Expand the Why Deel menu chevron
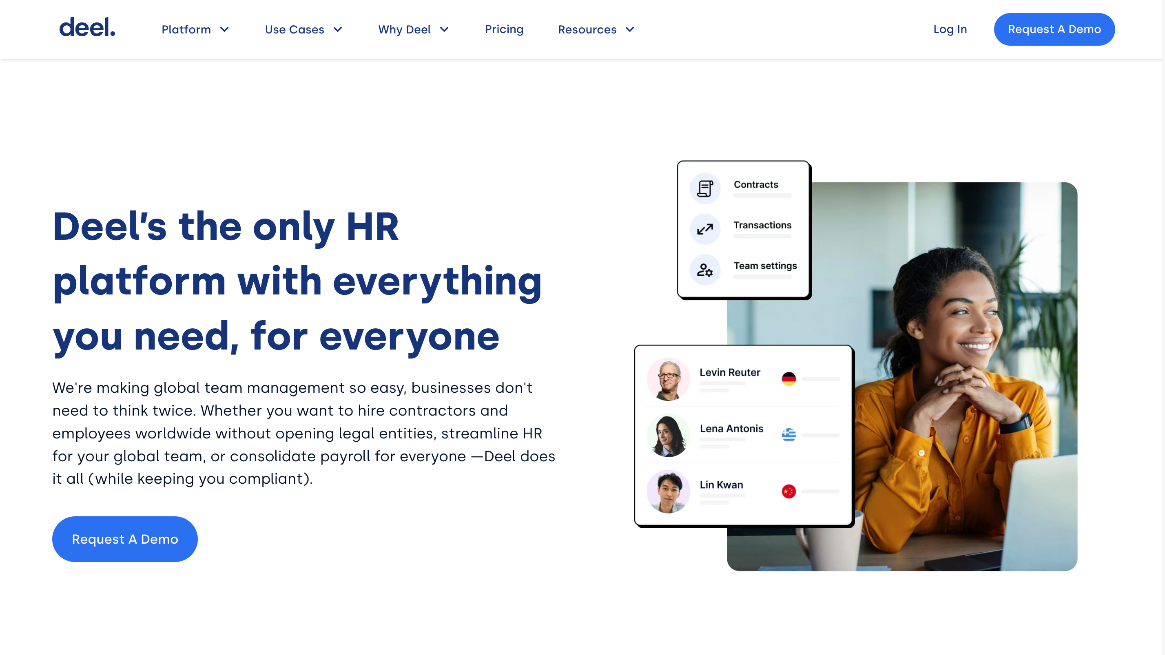The image size is (1165, 655). [x=444, y=29]
